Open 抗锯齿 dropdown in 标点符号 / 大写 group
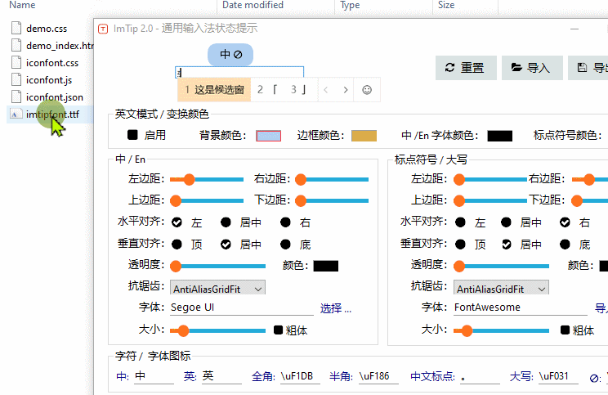Viewport: 608px width, 395px height. tap(501, 289)
